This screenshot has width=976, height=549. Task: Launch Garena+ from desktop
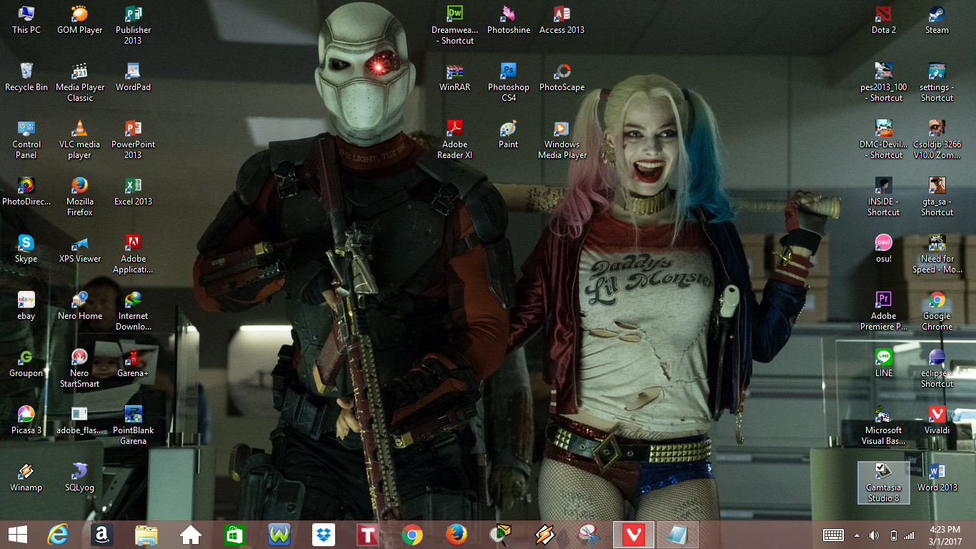click(134, 363)
